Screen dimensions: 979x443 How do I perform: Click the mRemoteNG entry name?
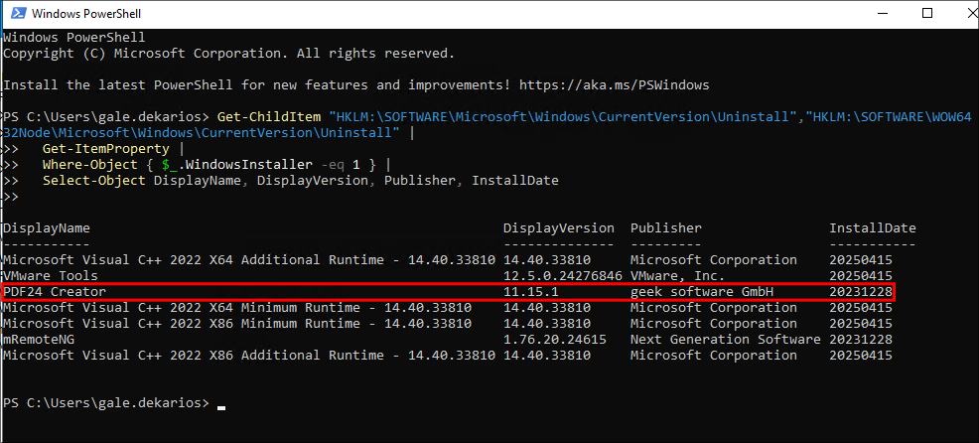(x=39, y=340)
